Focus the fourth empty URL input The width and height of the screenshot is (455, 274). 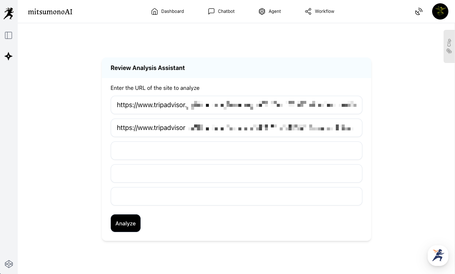coord(236,173)
